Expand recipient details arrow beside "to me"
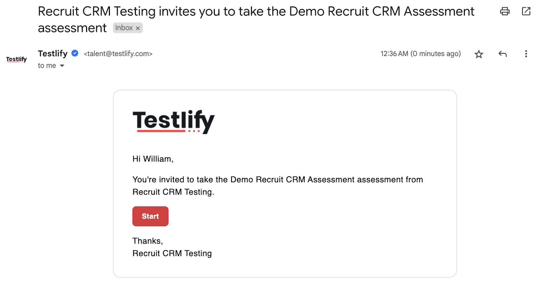The height and width of the screenshot is (288, 538). coord(62,66)
